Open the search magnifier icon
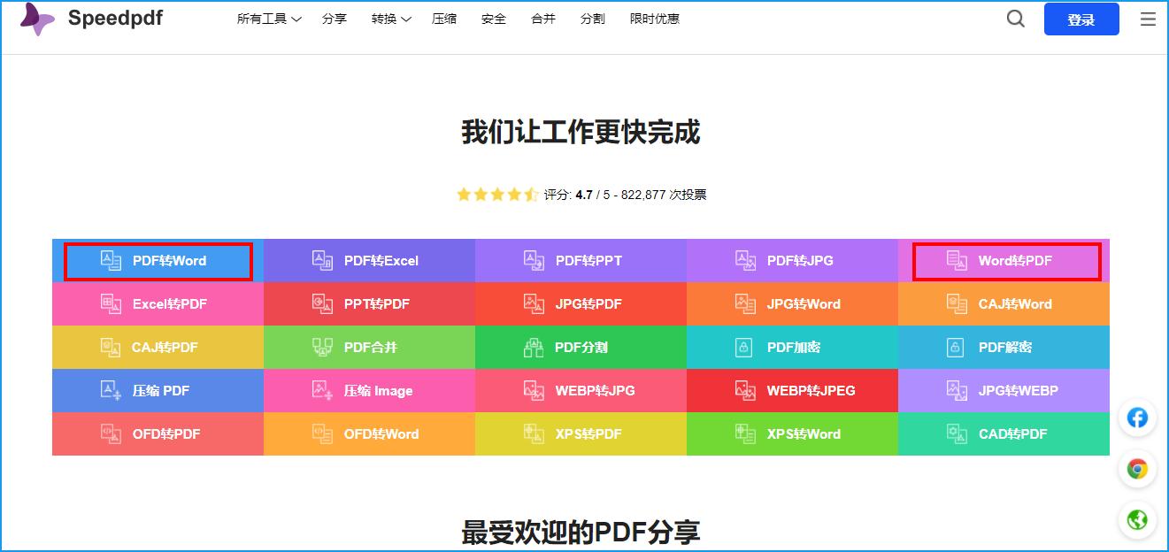 (x=1015, y=18)
